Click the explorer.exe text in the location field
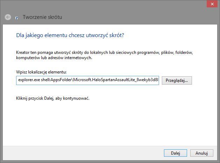220x163 pixels. (x=29, y=80)
